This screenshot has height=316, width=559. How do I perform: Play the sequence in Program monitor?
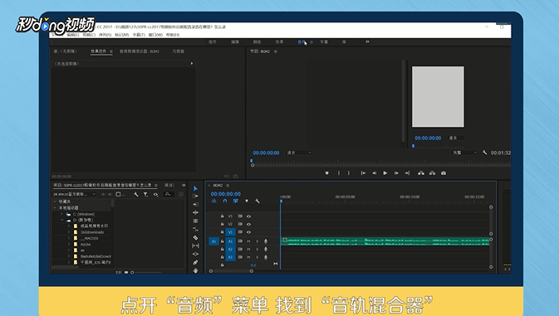point(385,173)
